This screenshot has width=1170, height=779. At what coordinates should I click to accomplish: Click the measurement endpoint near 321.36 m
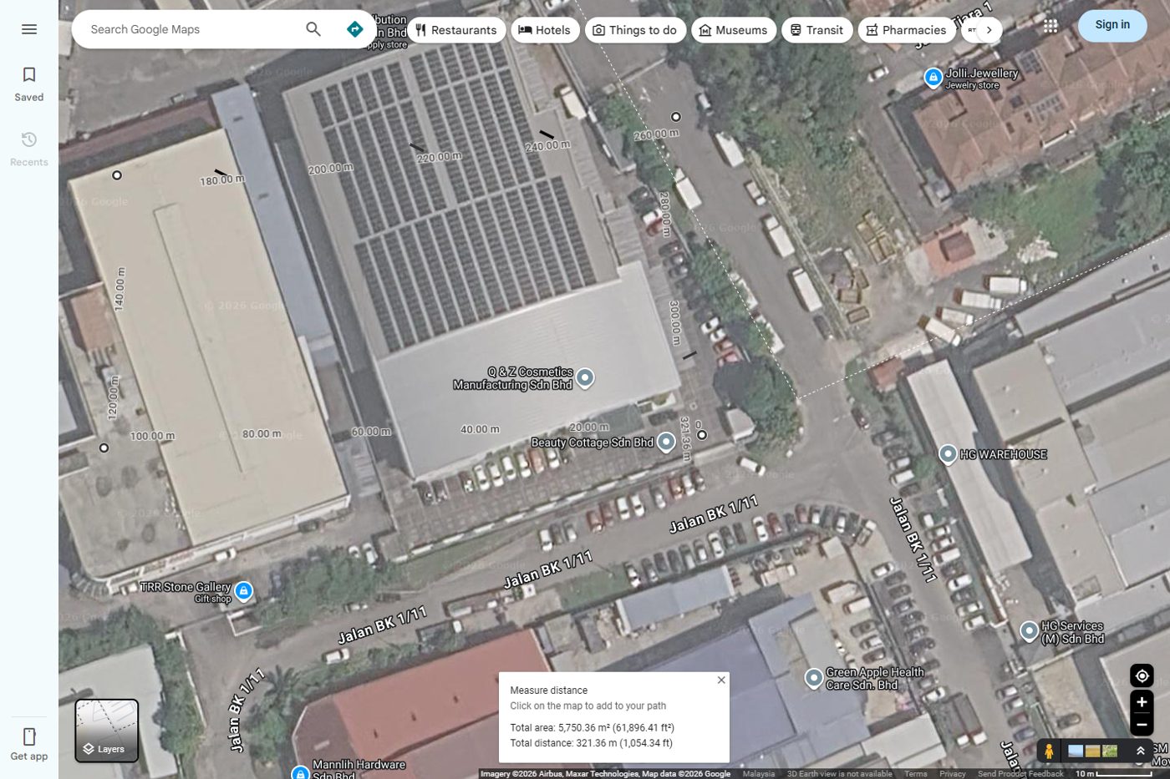point(702,435)
